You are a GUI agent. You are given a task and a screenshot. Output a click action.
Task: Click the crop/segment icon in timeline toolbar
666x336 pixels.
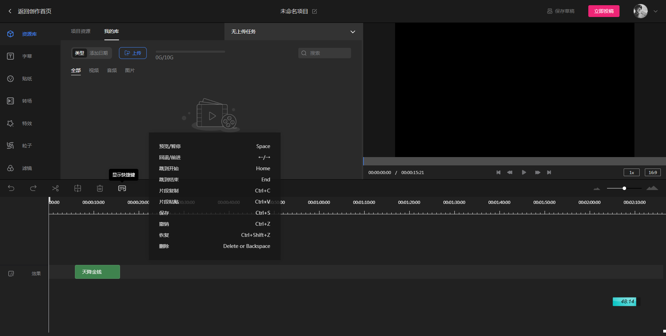click(78, 188)
